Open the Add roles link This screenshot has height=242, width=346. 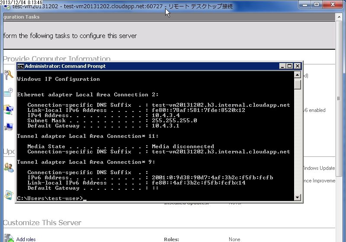tap(26, 239)
